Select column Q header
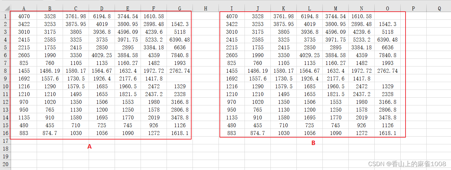This screenshot has width=451, height=170. point(439,8)
